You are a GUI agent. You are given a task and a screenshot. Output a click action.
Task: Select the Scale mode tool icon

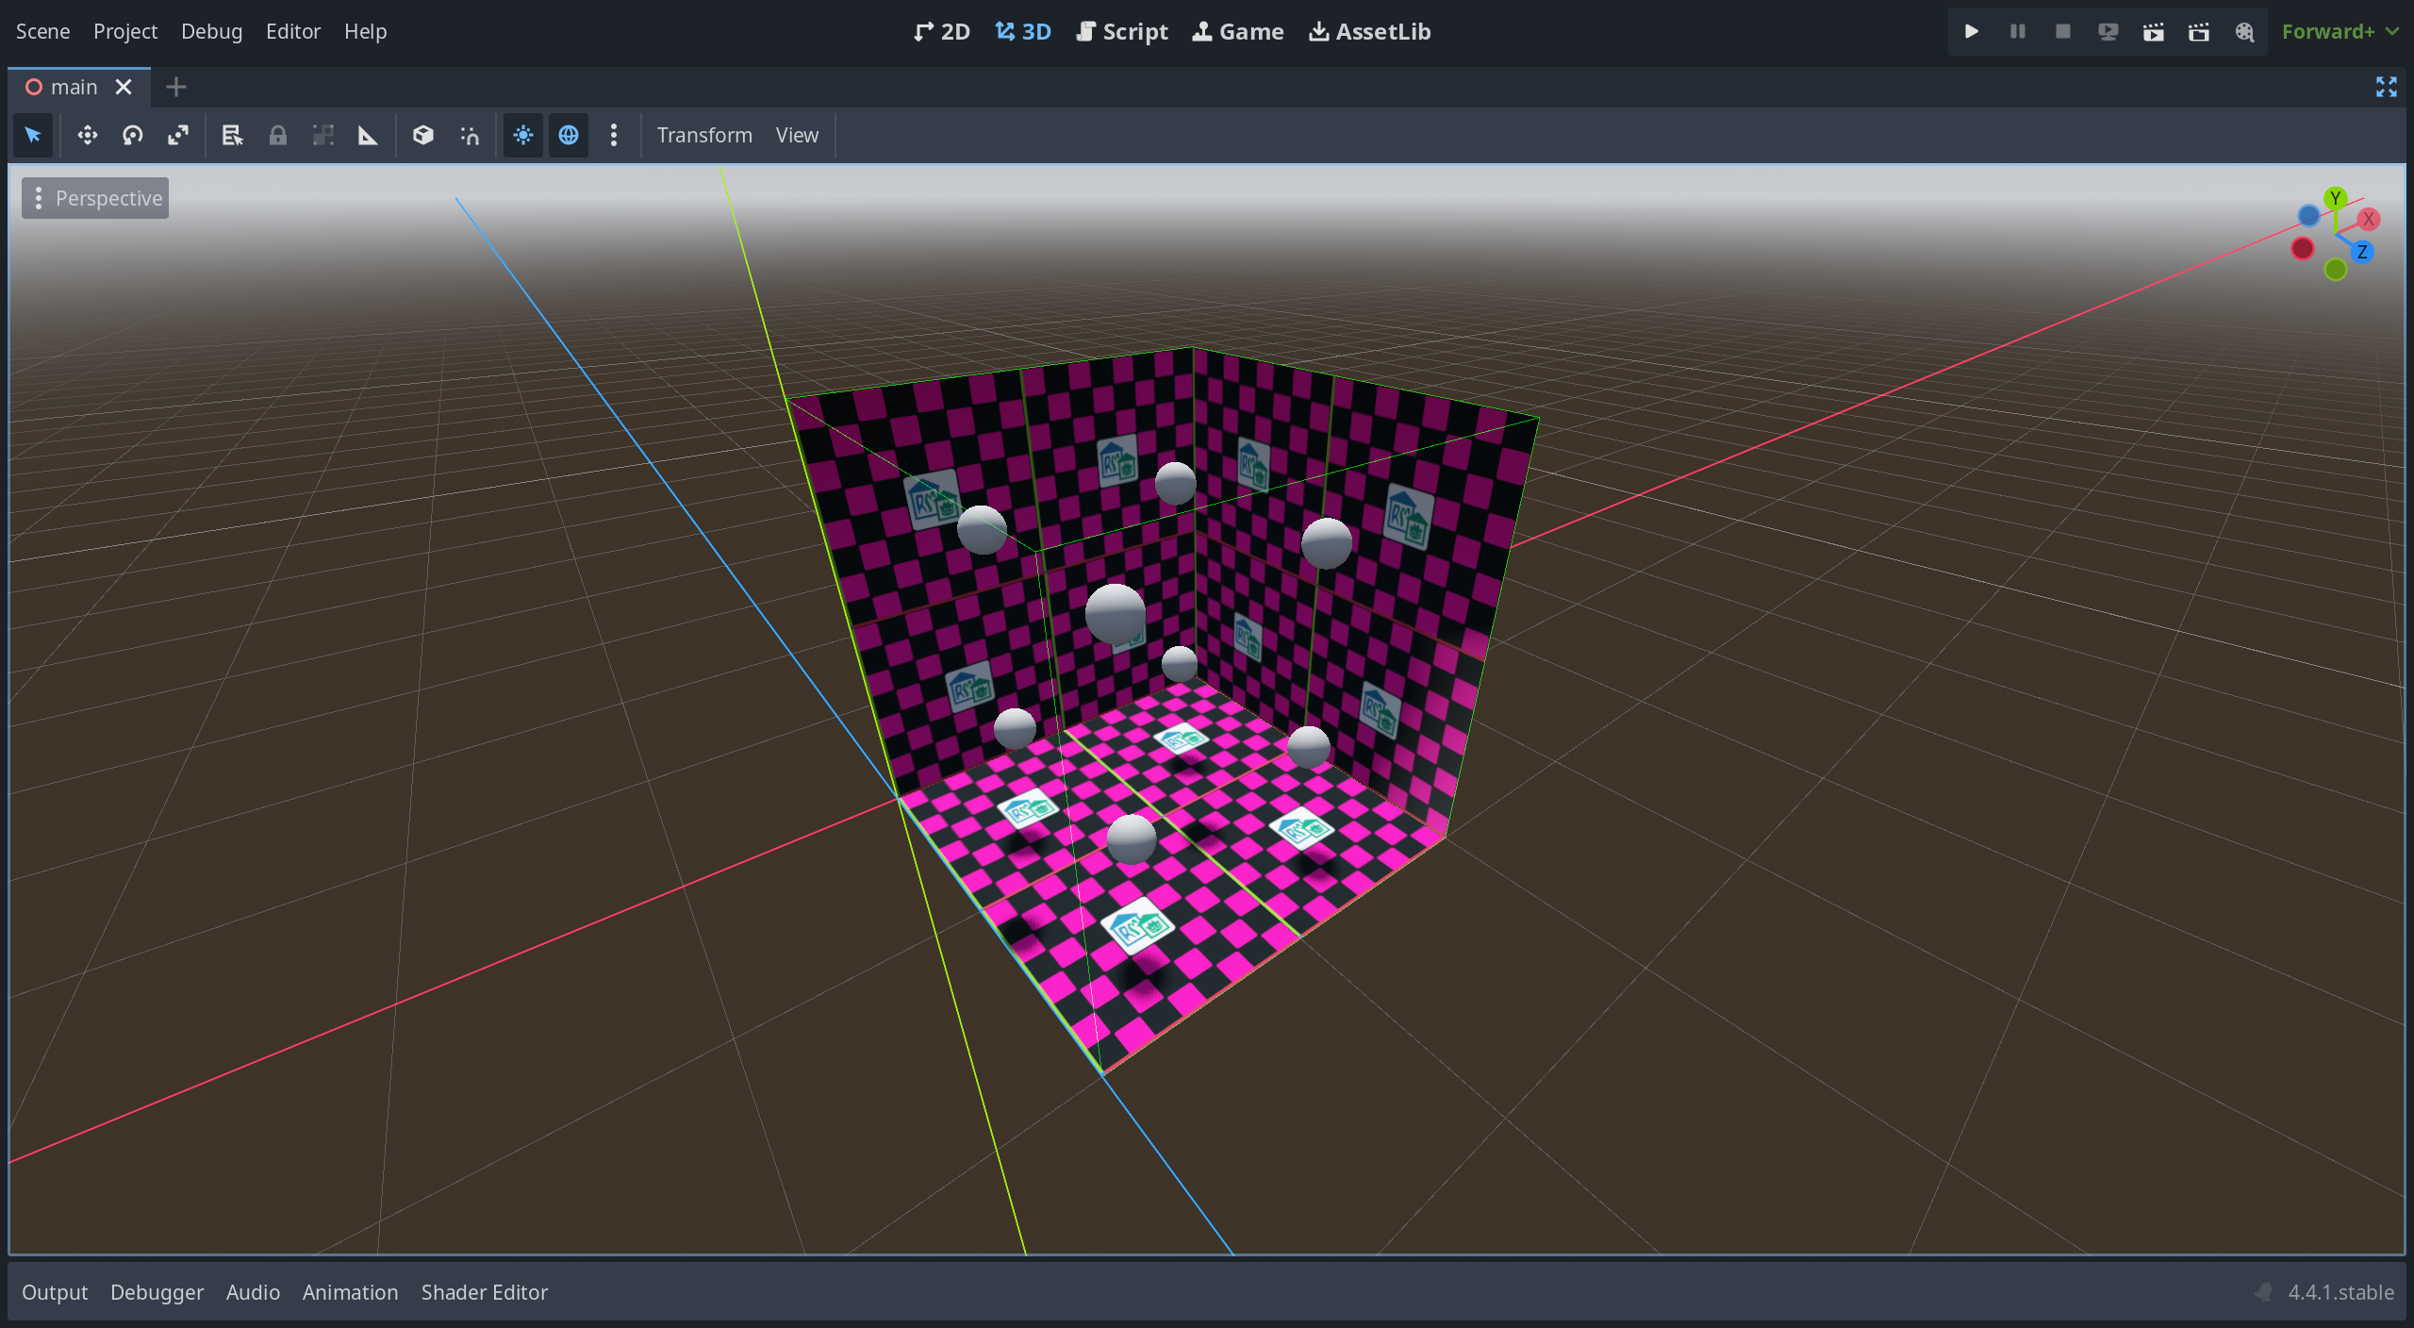(178, 135)
